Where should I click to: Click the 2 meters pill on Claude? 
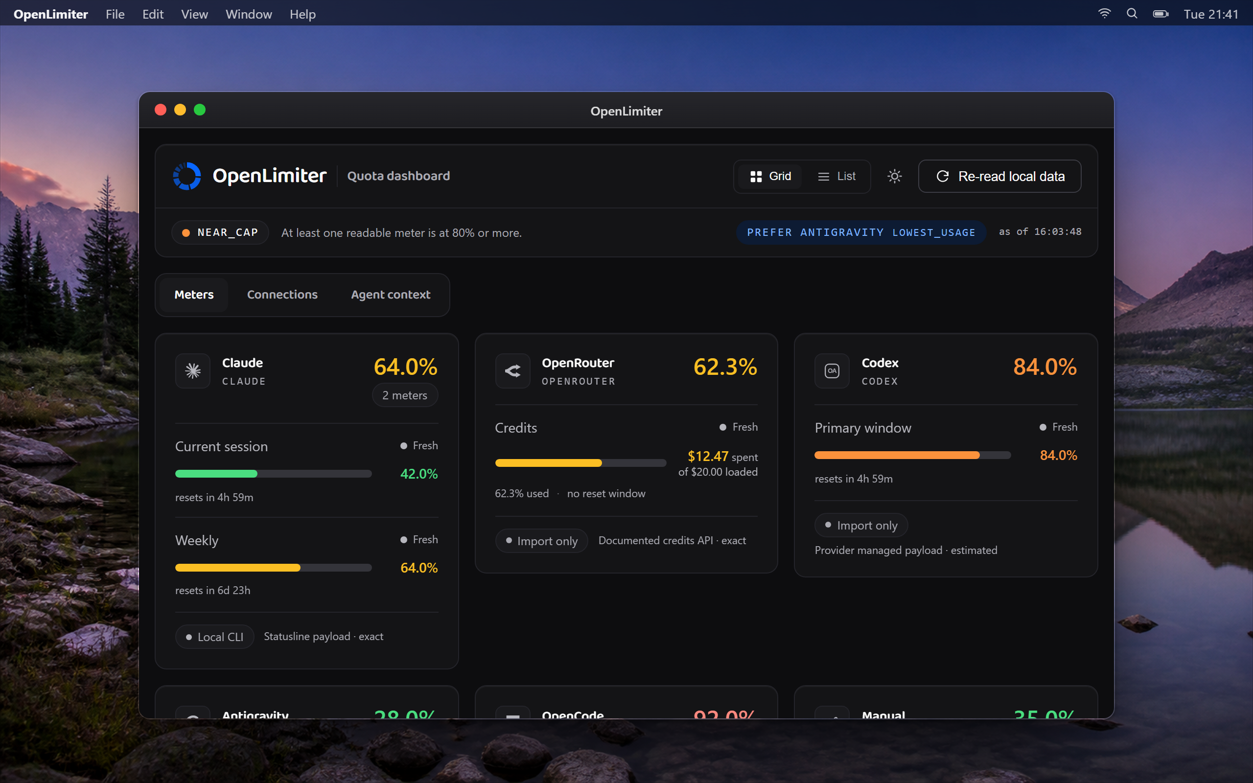(x=405, y=395)
